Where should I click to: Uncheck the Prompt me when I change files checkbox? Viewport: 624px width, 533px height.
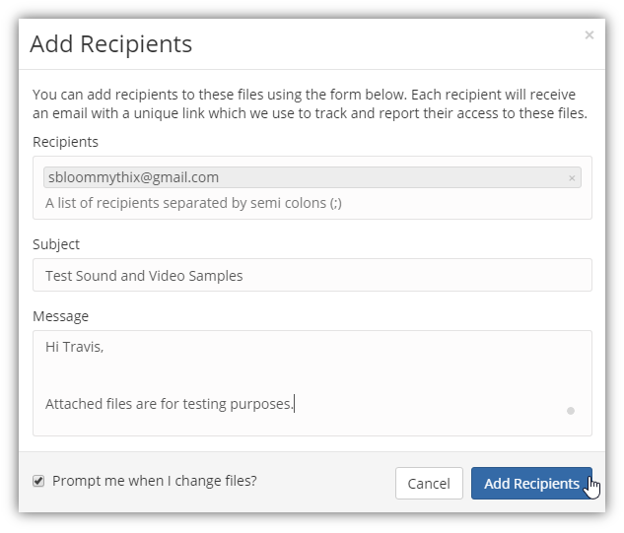tap(38, 481)
